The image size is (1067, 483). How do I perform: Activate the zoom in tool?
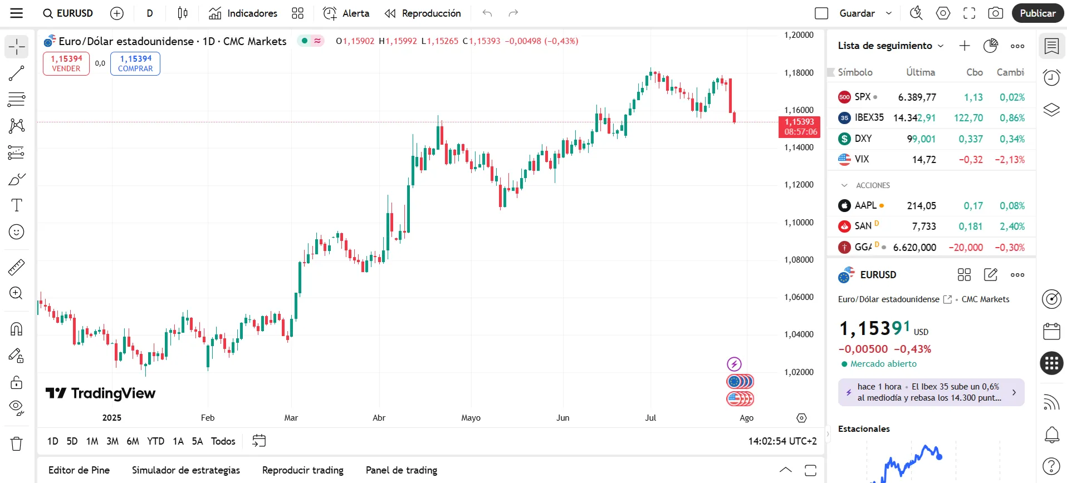pyautogui.click(x=17, y=294)
